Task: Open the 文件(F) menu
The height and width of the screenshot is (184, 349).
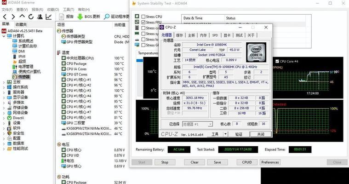Action: (7, 10)
